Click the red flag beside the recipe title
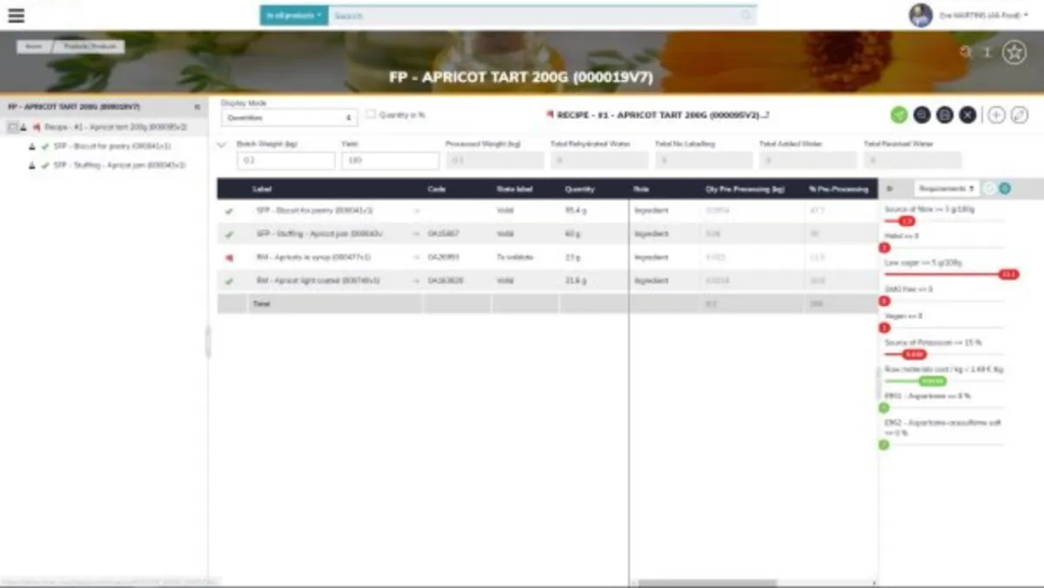This screenshot has height=588, width=1044. tap(550, 115)
